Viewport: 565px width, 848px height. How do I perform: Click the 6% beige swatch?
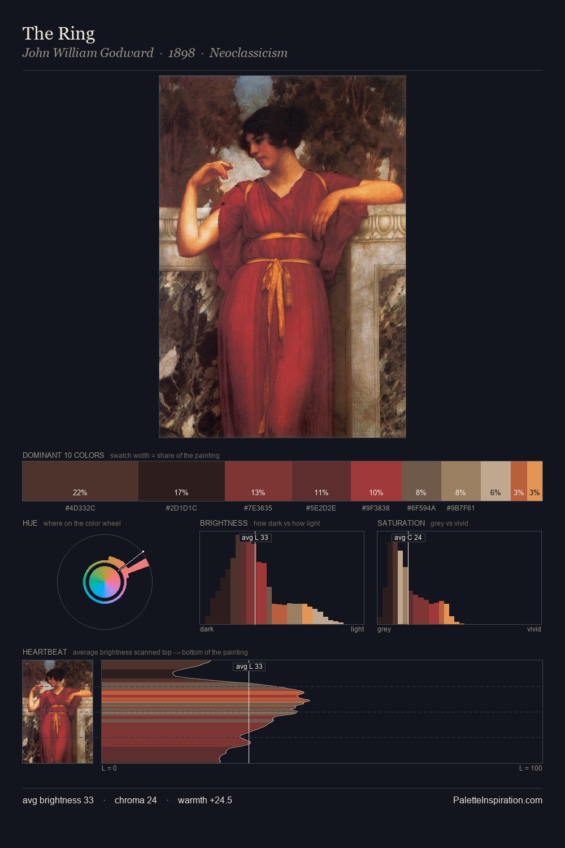click(496, 481)
